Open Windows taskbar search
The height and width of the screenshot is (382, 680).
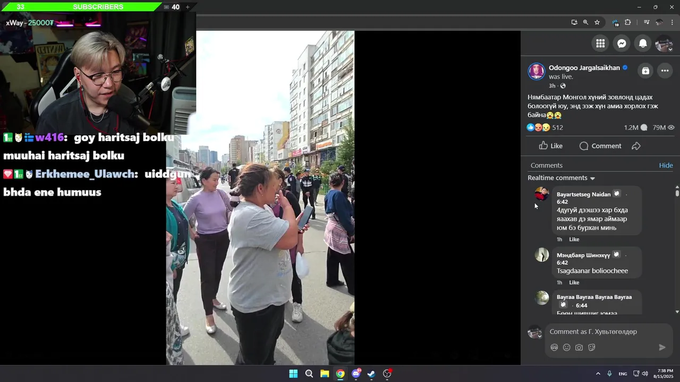(309, 374)
